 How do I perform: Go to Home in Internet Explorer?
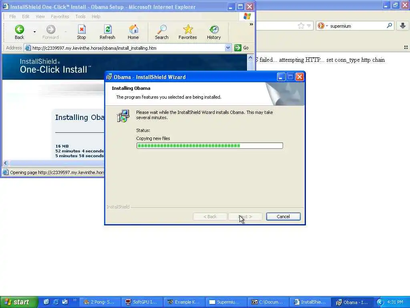(133, 32)
